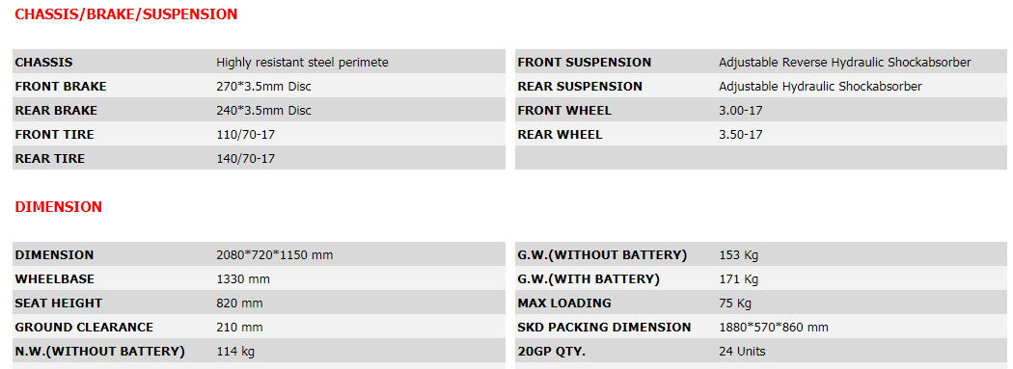The image size is (1013, 369).
Task: Click the 270*3.5mm Disc value
Action: [x=263, y=87]
